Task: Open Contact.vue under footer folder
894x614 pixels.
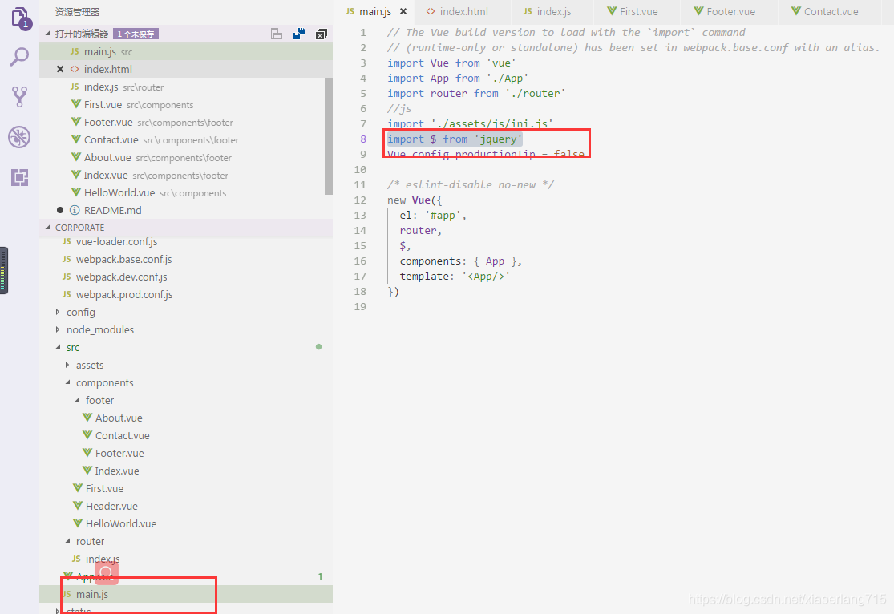Action: pyautogui.click(x=186, y=435)
